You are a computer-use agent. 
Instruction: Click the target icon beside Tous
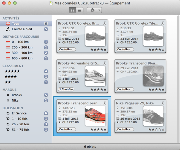click(8, 24)
